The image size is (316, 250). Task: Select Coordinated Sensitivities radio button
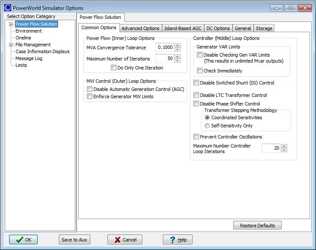[x=207, y=117]
